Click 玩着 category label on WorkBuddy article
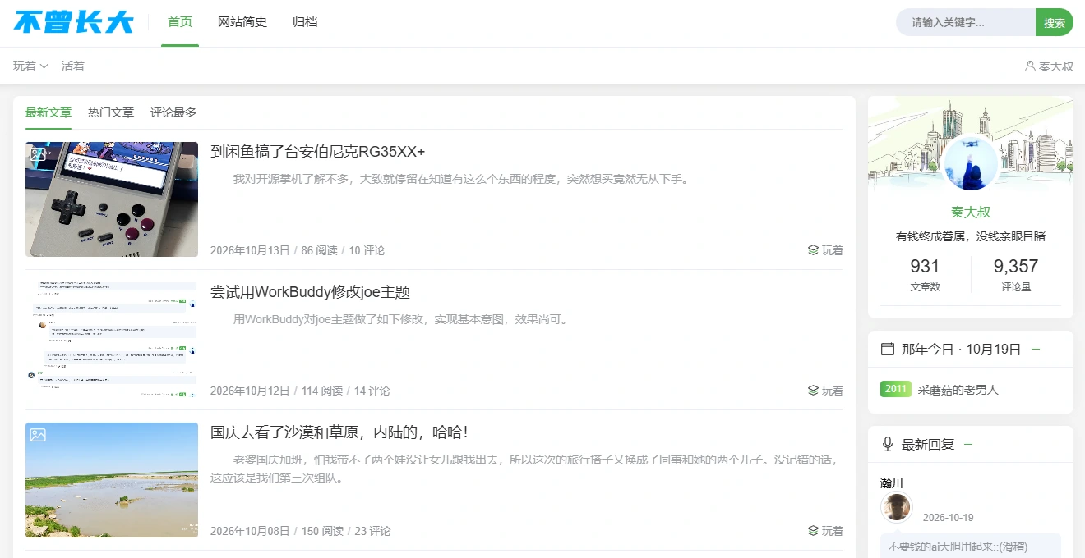Viewport: 1085px width, 558px height. 833,391
